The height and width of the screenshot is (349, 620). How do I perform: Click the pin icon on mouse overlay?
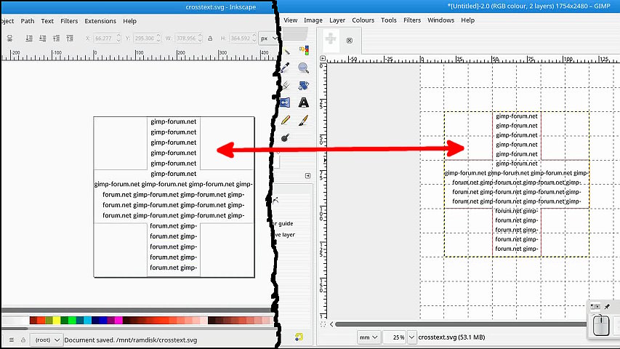click(607, 307)
